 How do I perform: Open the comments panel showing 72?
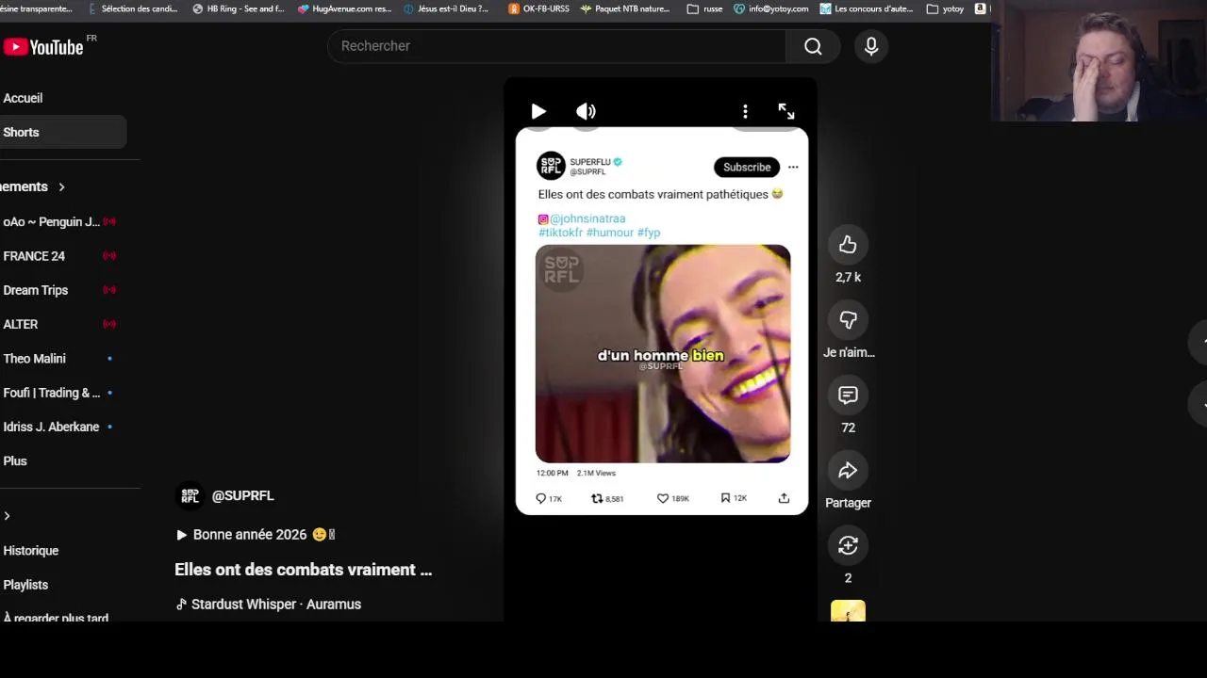848,395
